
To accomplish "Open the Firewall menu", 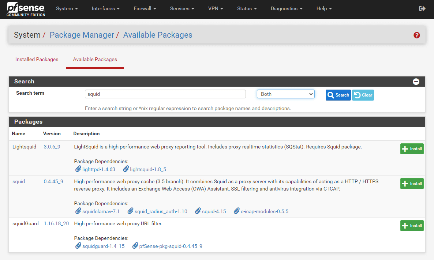I will pyautogui.click(x=145, y=8).
